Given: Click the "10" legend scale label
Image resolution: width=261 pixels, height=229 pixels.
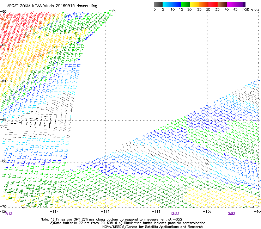Looking at the screenshot, I should [x=172, y=10].
